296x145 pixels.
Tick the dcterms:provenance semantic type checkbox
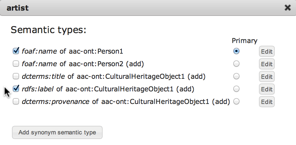[16, 102]
